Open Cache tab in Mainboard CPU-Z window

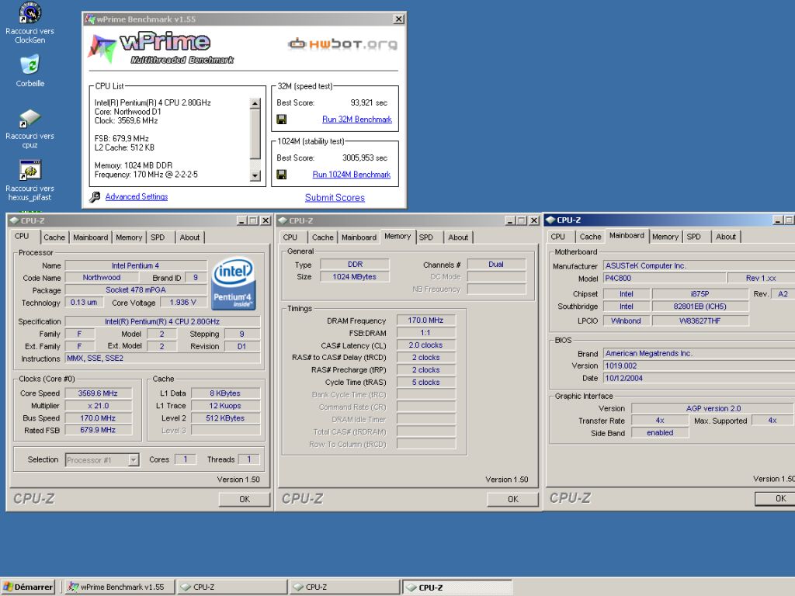click(590, 237)
